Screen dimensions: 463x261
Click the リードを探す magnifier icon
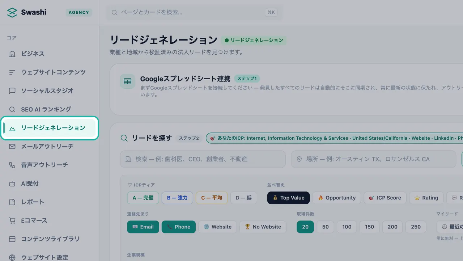tap(124, 138)
